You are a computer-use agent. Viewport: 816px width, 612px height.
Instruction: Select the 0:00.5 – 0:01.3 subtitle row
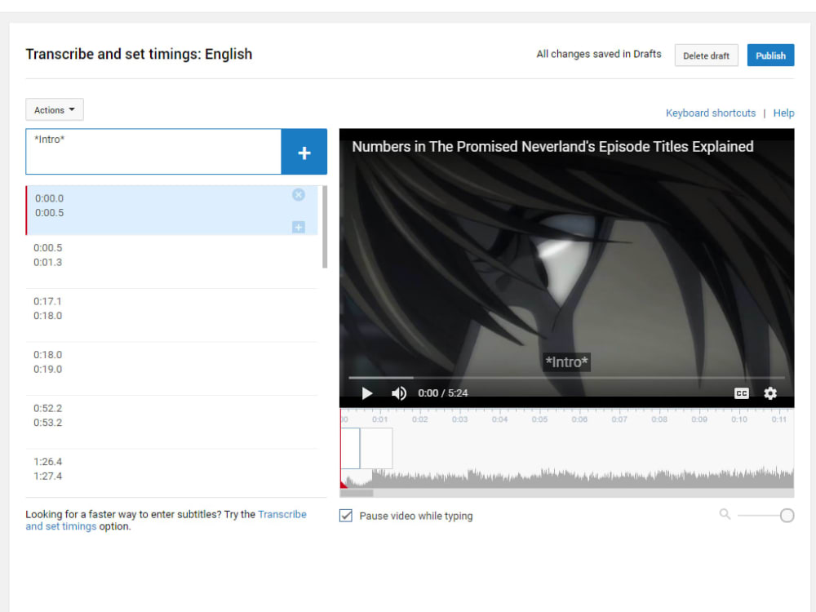pyautogui.click(x=171, y=262)
